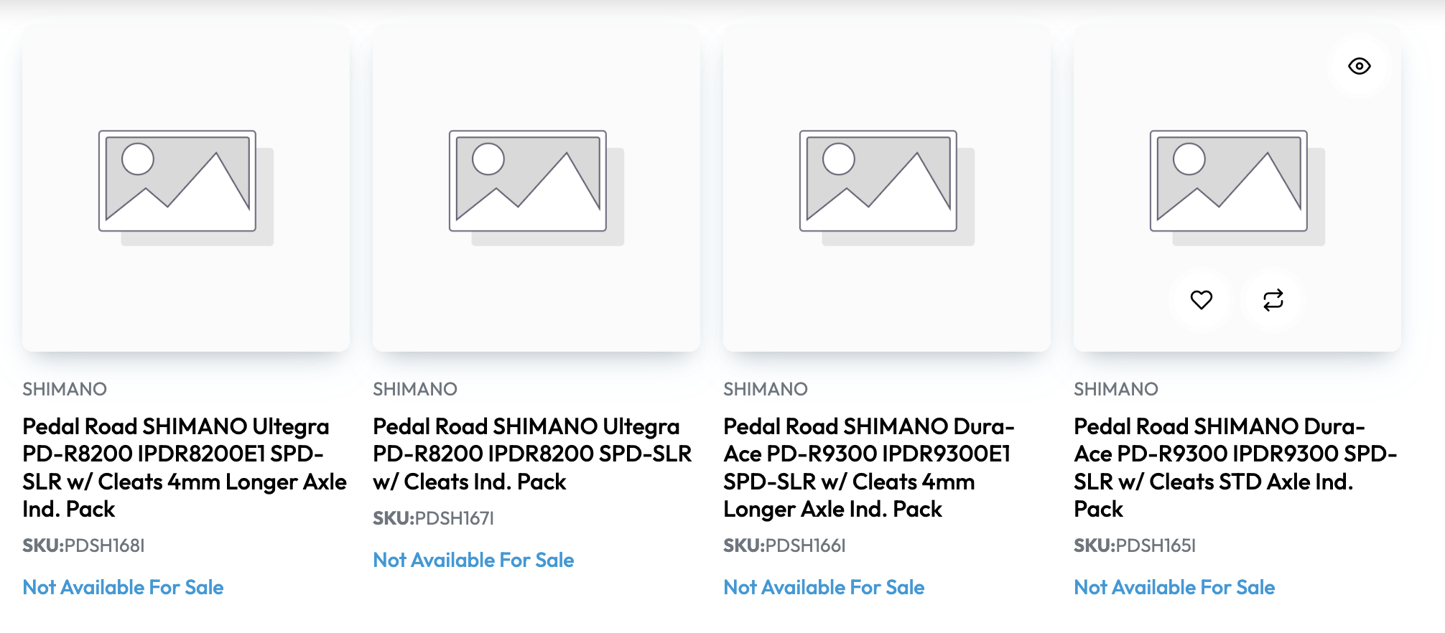Click SHIMANO brand above SKU PDSH167I product

point(415,389)
